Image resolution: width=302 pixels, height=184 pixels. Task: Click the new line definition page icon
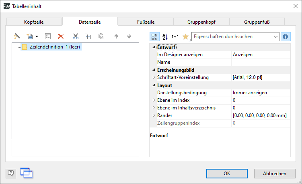(x=30, y=36)
